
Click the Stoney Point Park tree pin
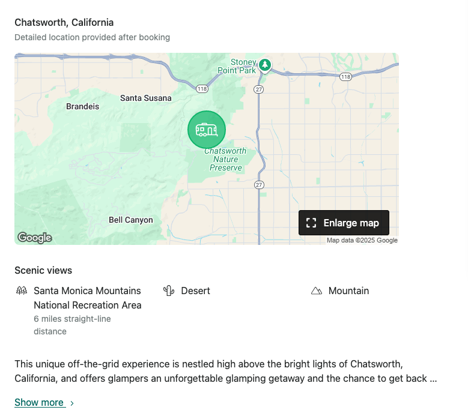pyautogui.click(x=265, y=64)
